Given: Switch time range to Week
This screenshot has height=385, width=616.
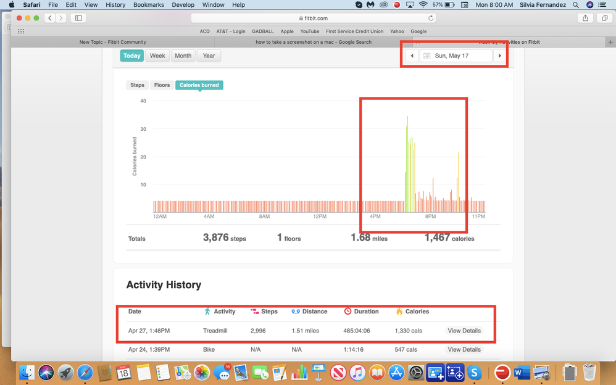Looking at the screenshot, I should click(157, 56).
